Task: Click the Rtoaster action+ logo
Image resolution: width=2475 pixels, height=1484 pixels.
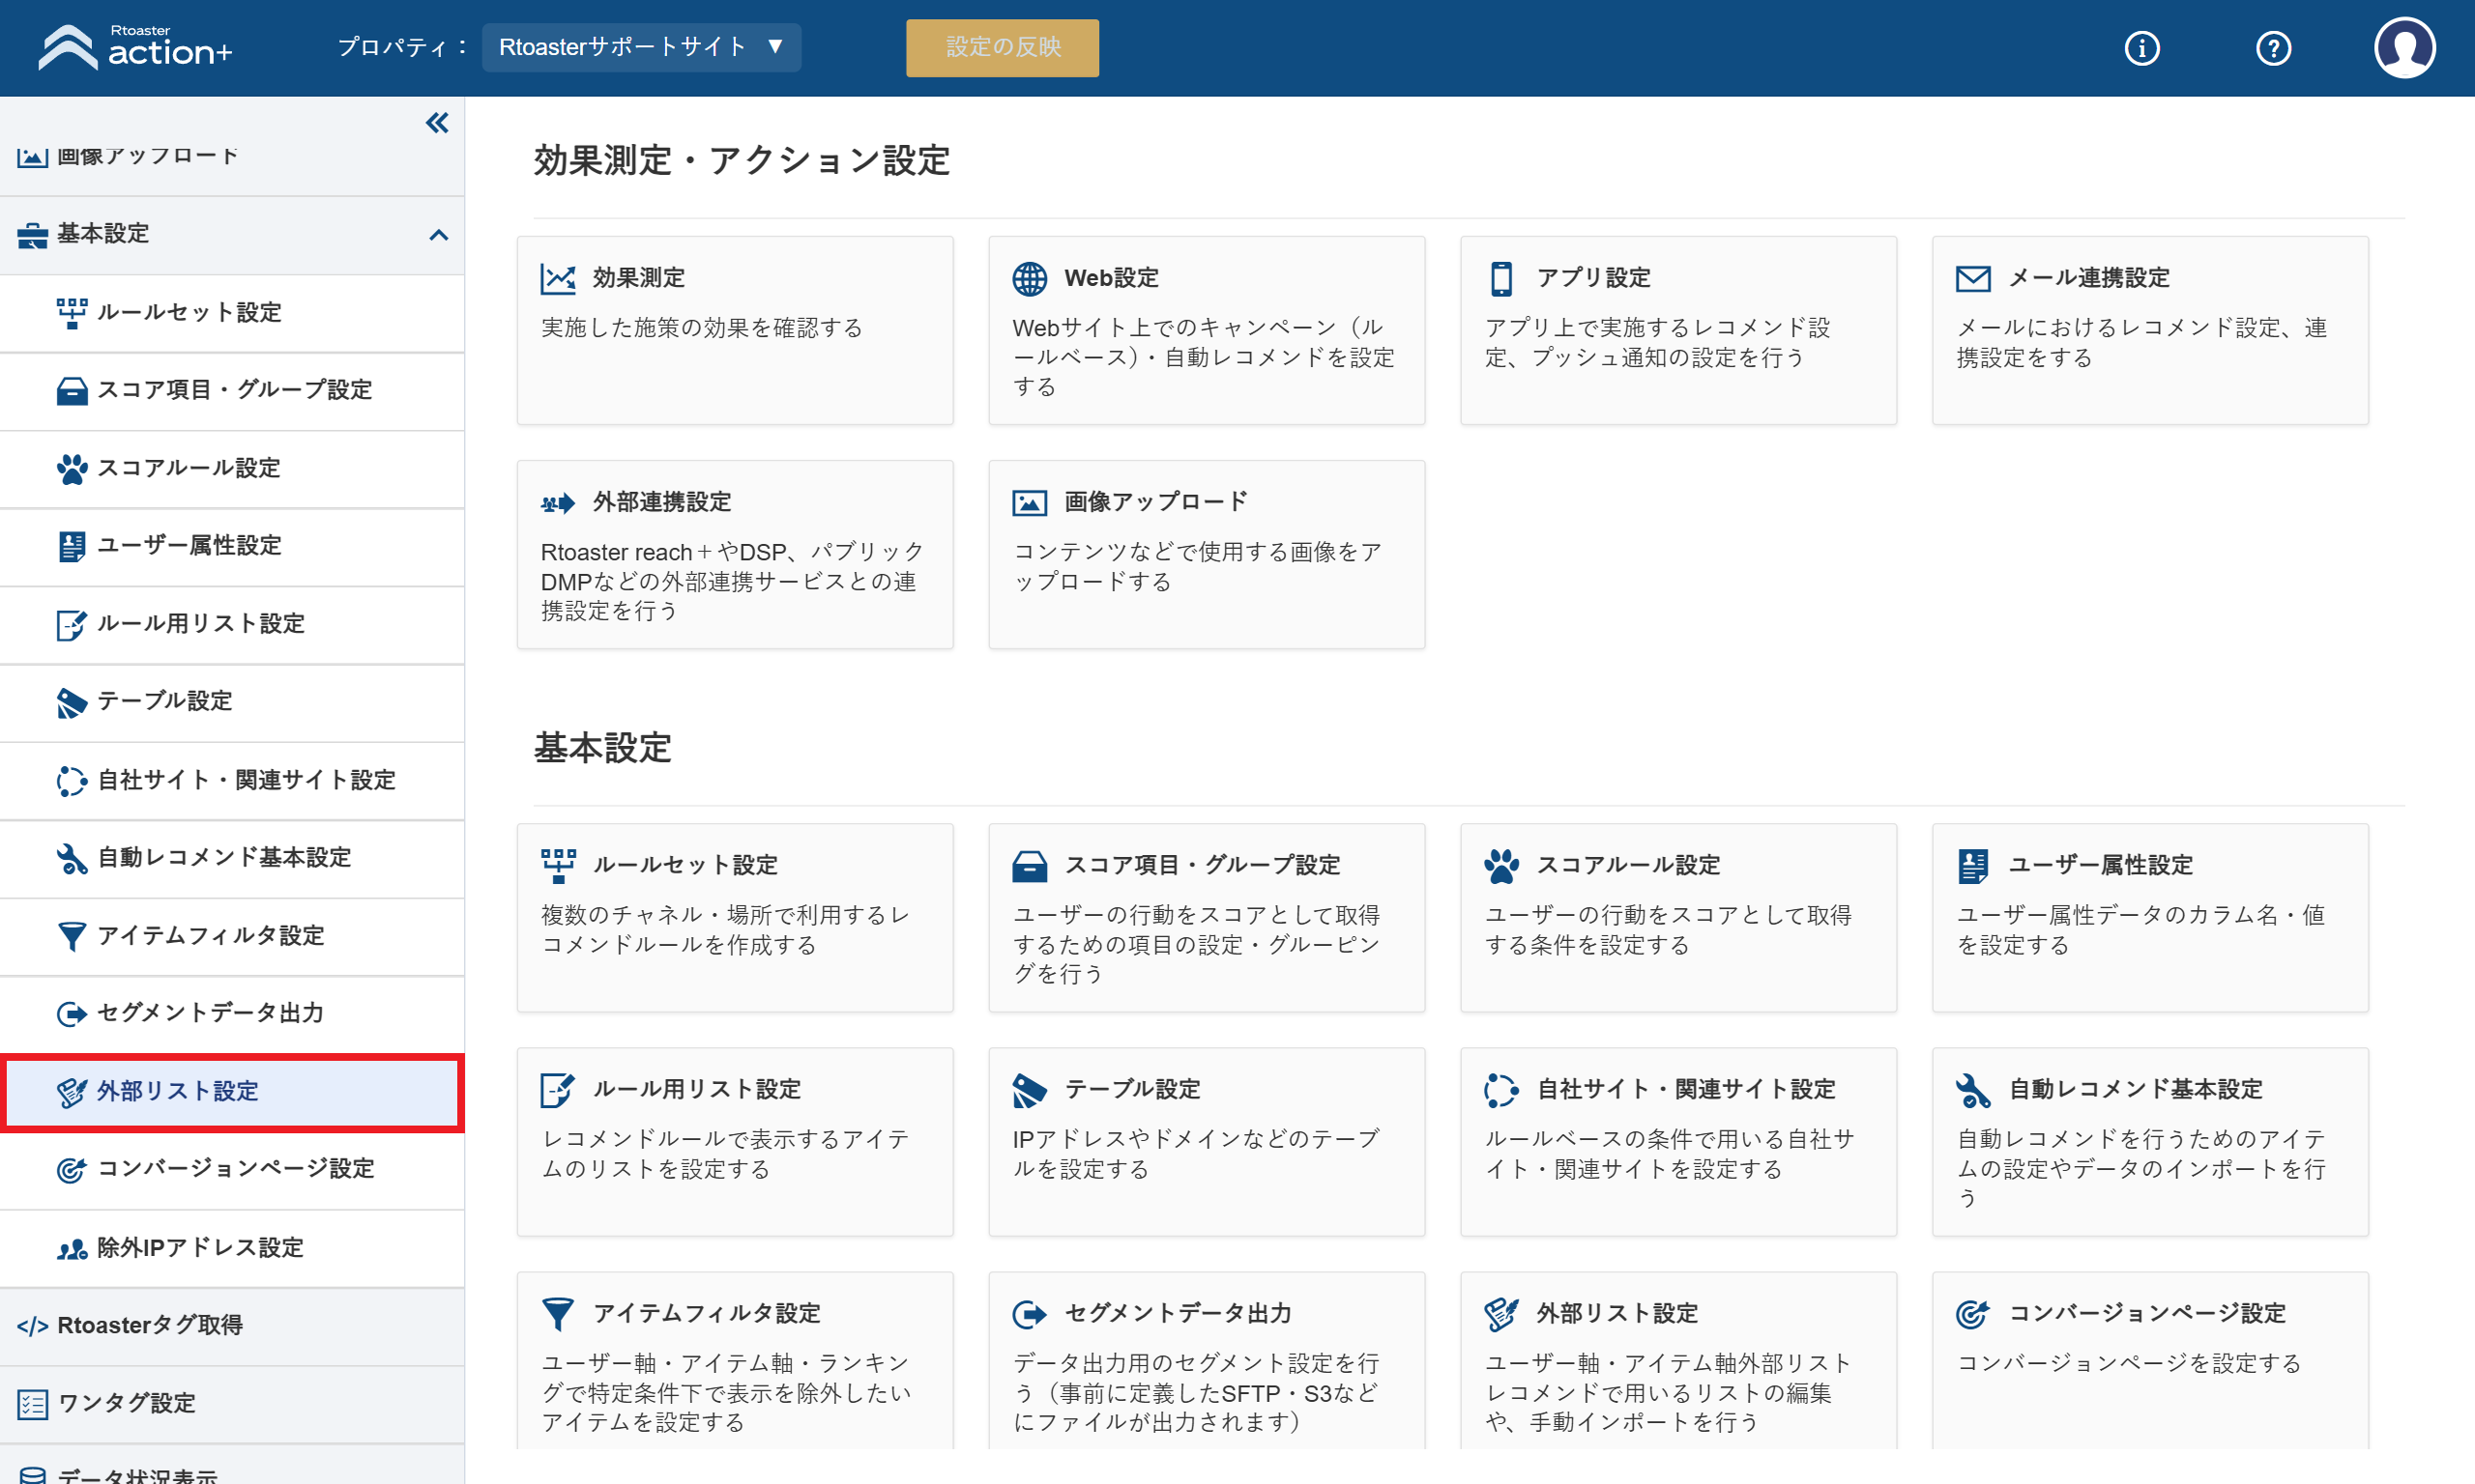Action: coord(135,47)
